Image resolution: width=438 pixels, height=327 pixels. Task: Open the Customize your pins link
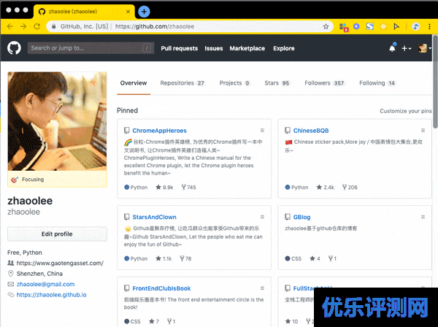(x=406, y=111)
